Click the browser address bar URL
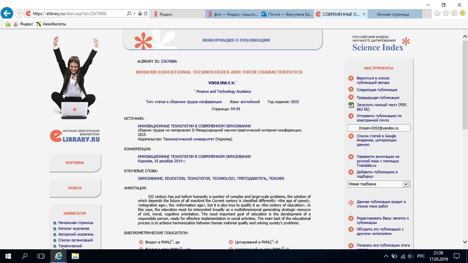This screenshot has width=468, height=263. point(70,14)
